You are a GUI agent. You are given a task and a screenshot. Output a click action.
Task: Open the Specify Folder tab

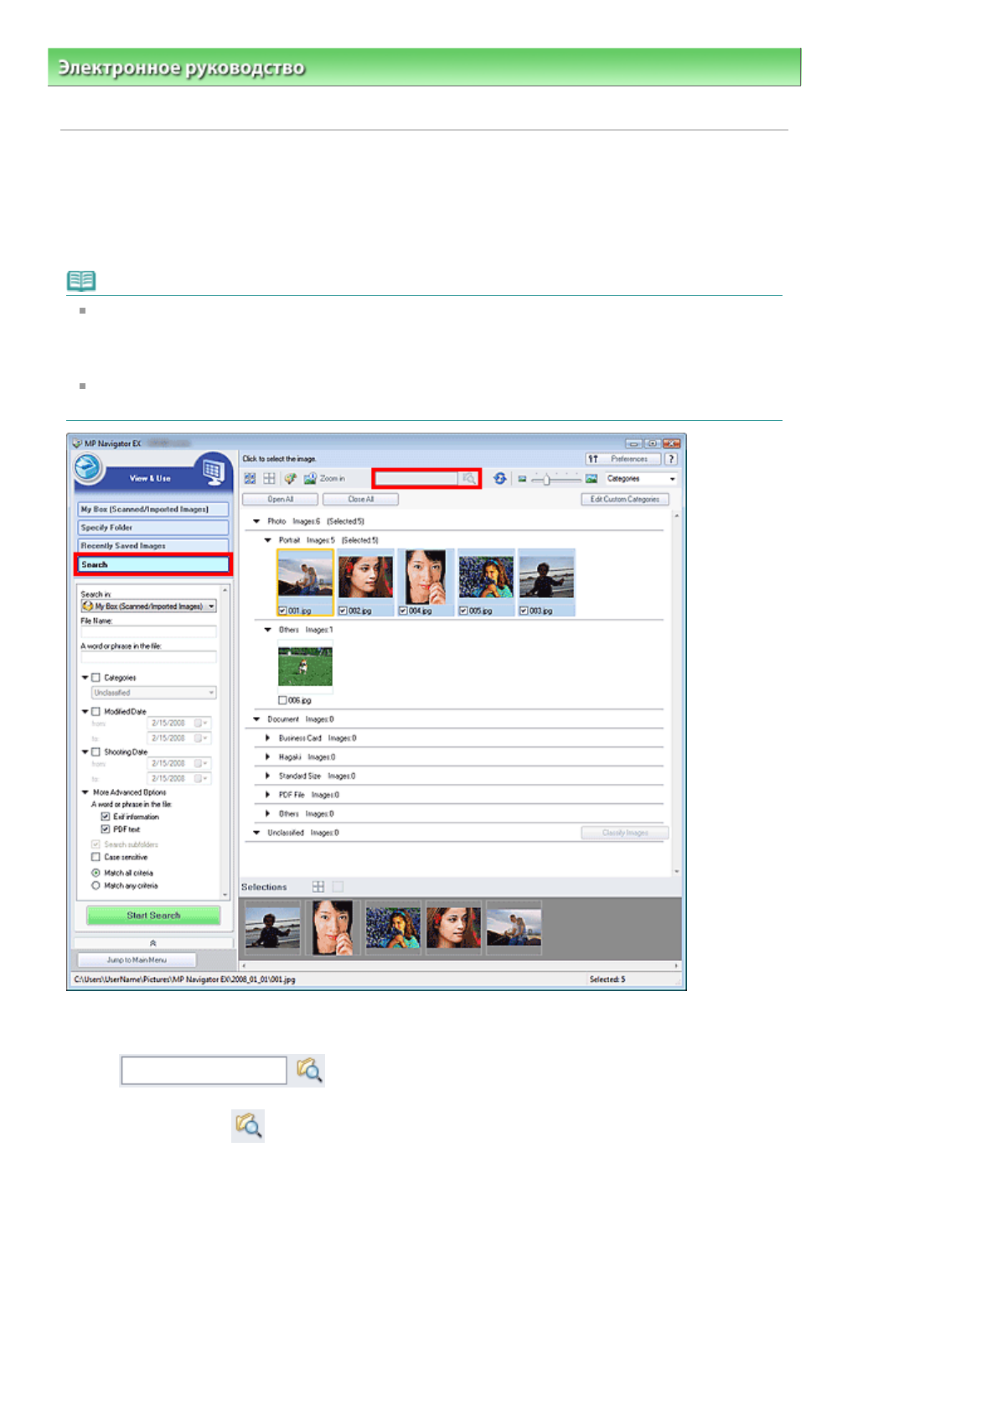pos(152,527)
